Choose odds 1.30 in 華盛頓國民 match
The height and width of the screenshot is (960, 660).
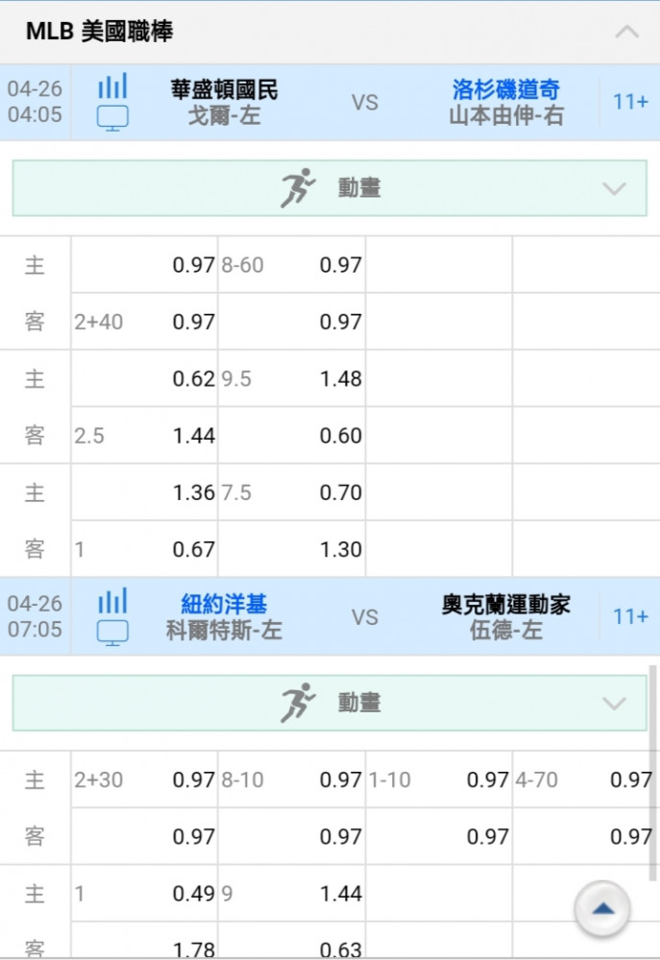(x=341, y=550)
